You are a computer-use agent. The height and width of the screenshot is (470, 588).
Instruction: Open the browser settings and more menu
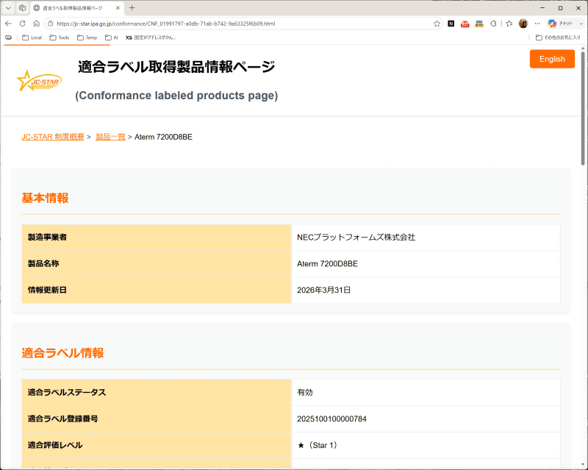pyautogui.click(x=537, y=24)
